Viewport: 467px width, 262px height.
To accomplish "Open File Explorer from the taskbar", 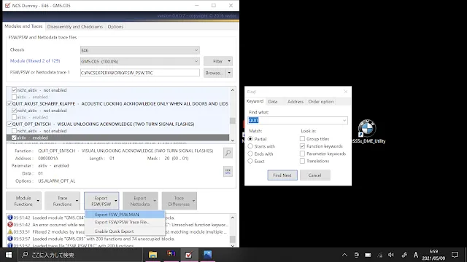I will (153, 255).
